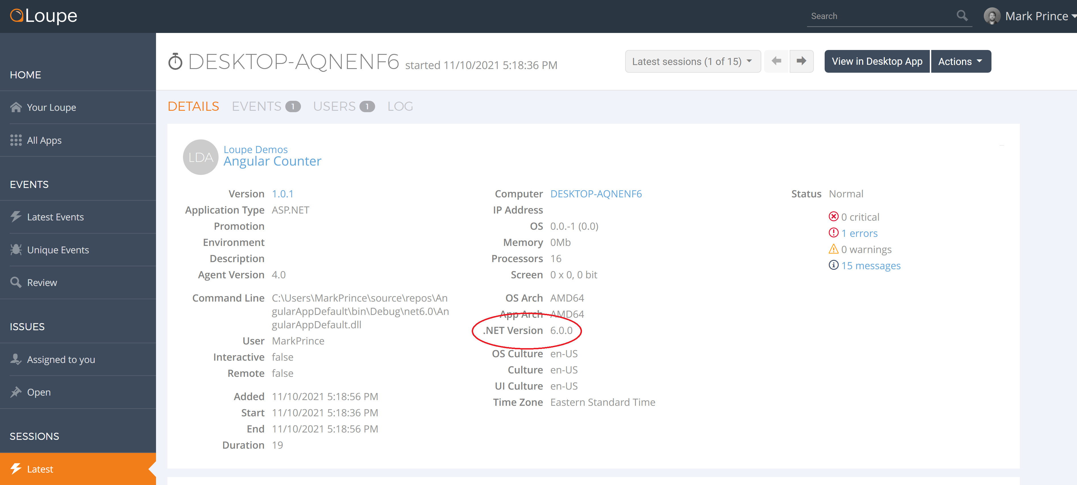Image resolution: width=1077 pixels, height=485 pixels.
Task: Open the Open issues list
Action: point(78,392)
